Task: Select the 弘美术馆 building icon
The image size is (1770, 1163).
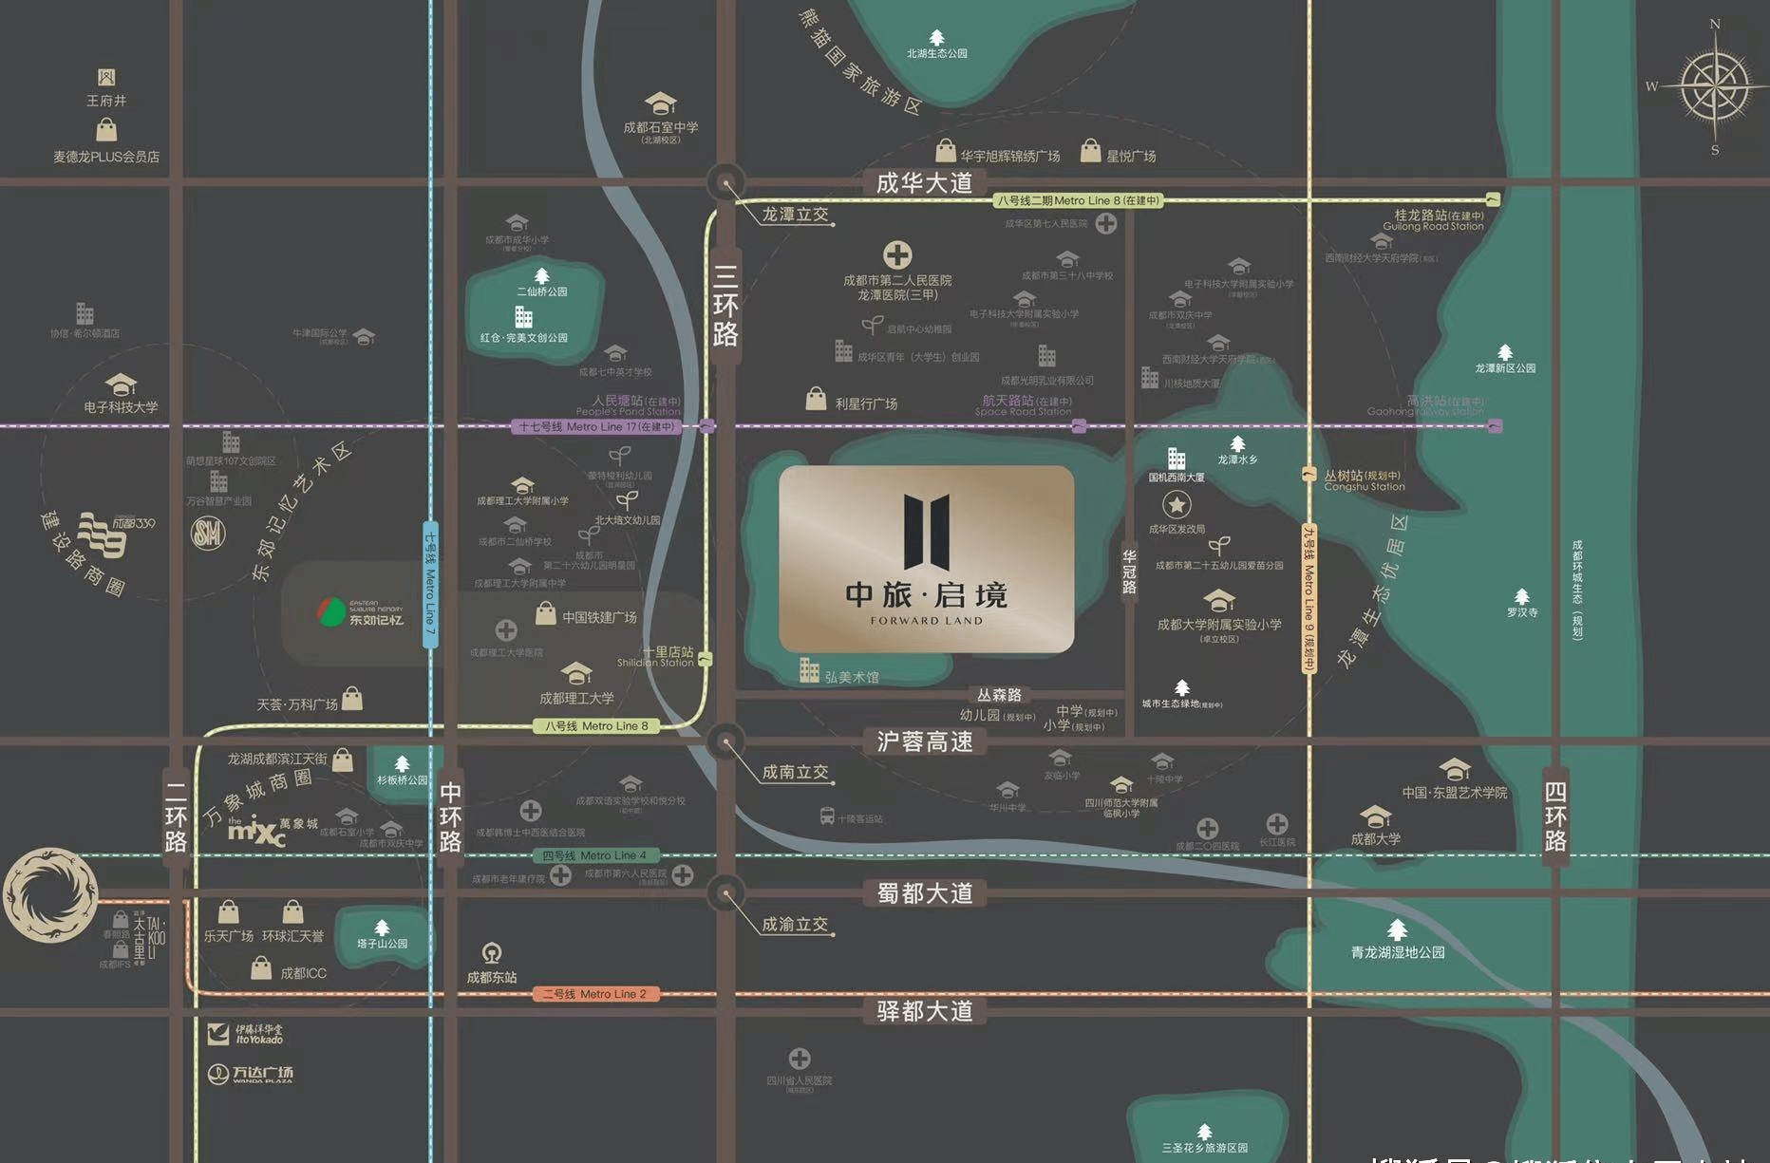Action: (809, 669)
